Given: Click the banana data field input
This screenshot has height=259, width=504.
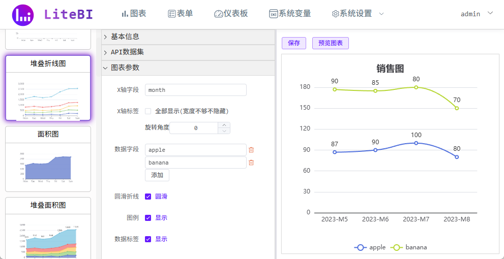Looking at the screenshot, I should (196, 163).
